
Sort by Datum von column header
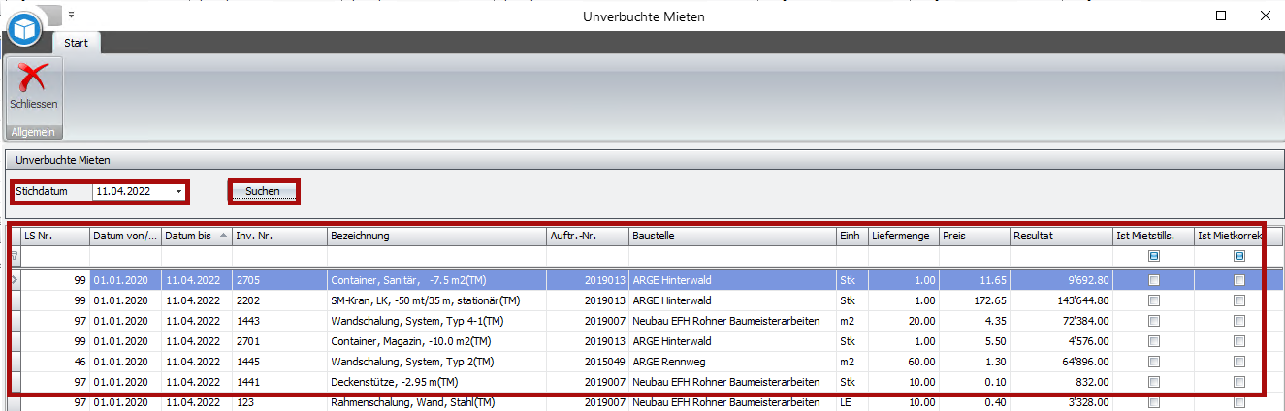pyautogui.click(x=125, y=236)
